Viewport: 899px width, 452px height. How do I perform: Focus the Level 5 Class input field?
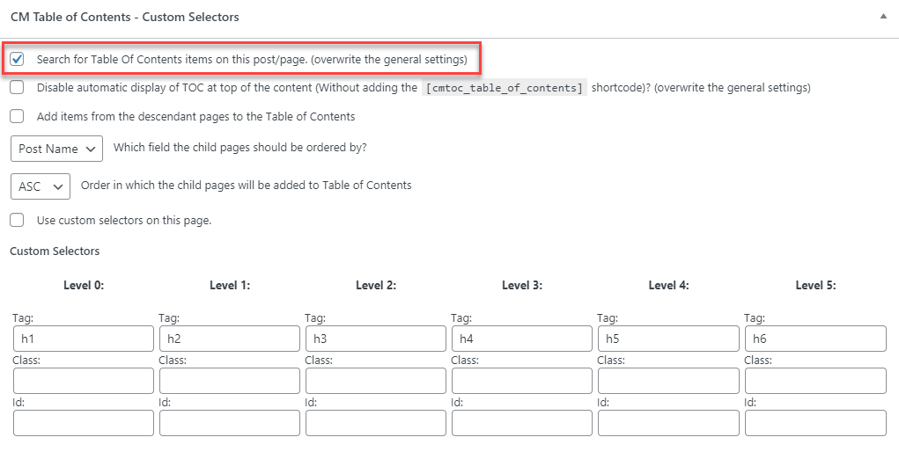(816, 381)
